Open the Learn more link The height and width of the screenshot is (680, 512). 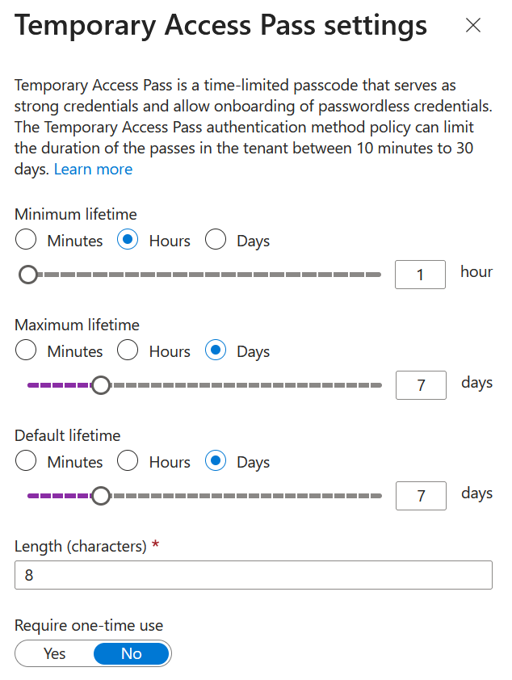[93, 170]
